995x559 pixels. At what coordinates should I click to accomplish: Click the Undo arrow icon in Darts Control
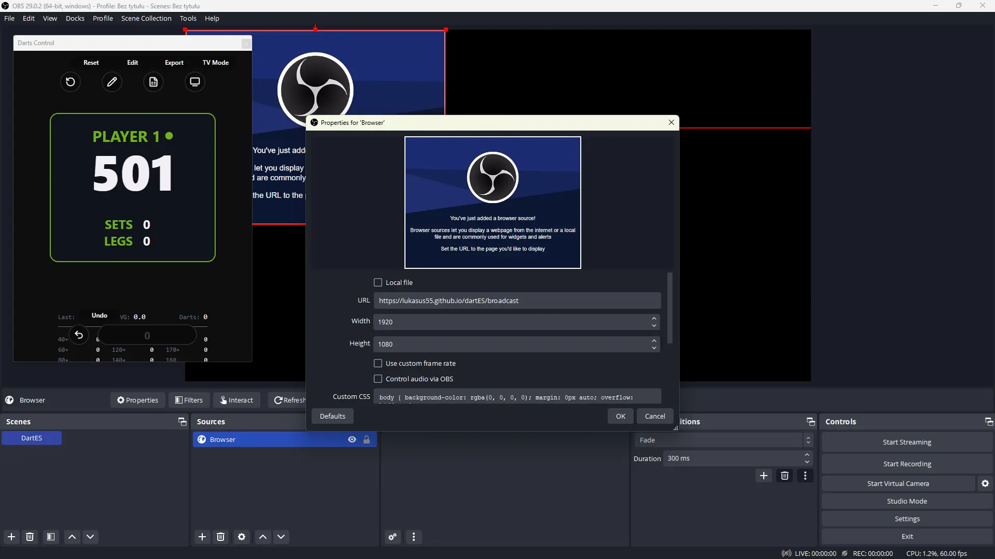click(79, 335)
